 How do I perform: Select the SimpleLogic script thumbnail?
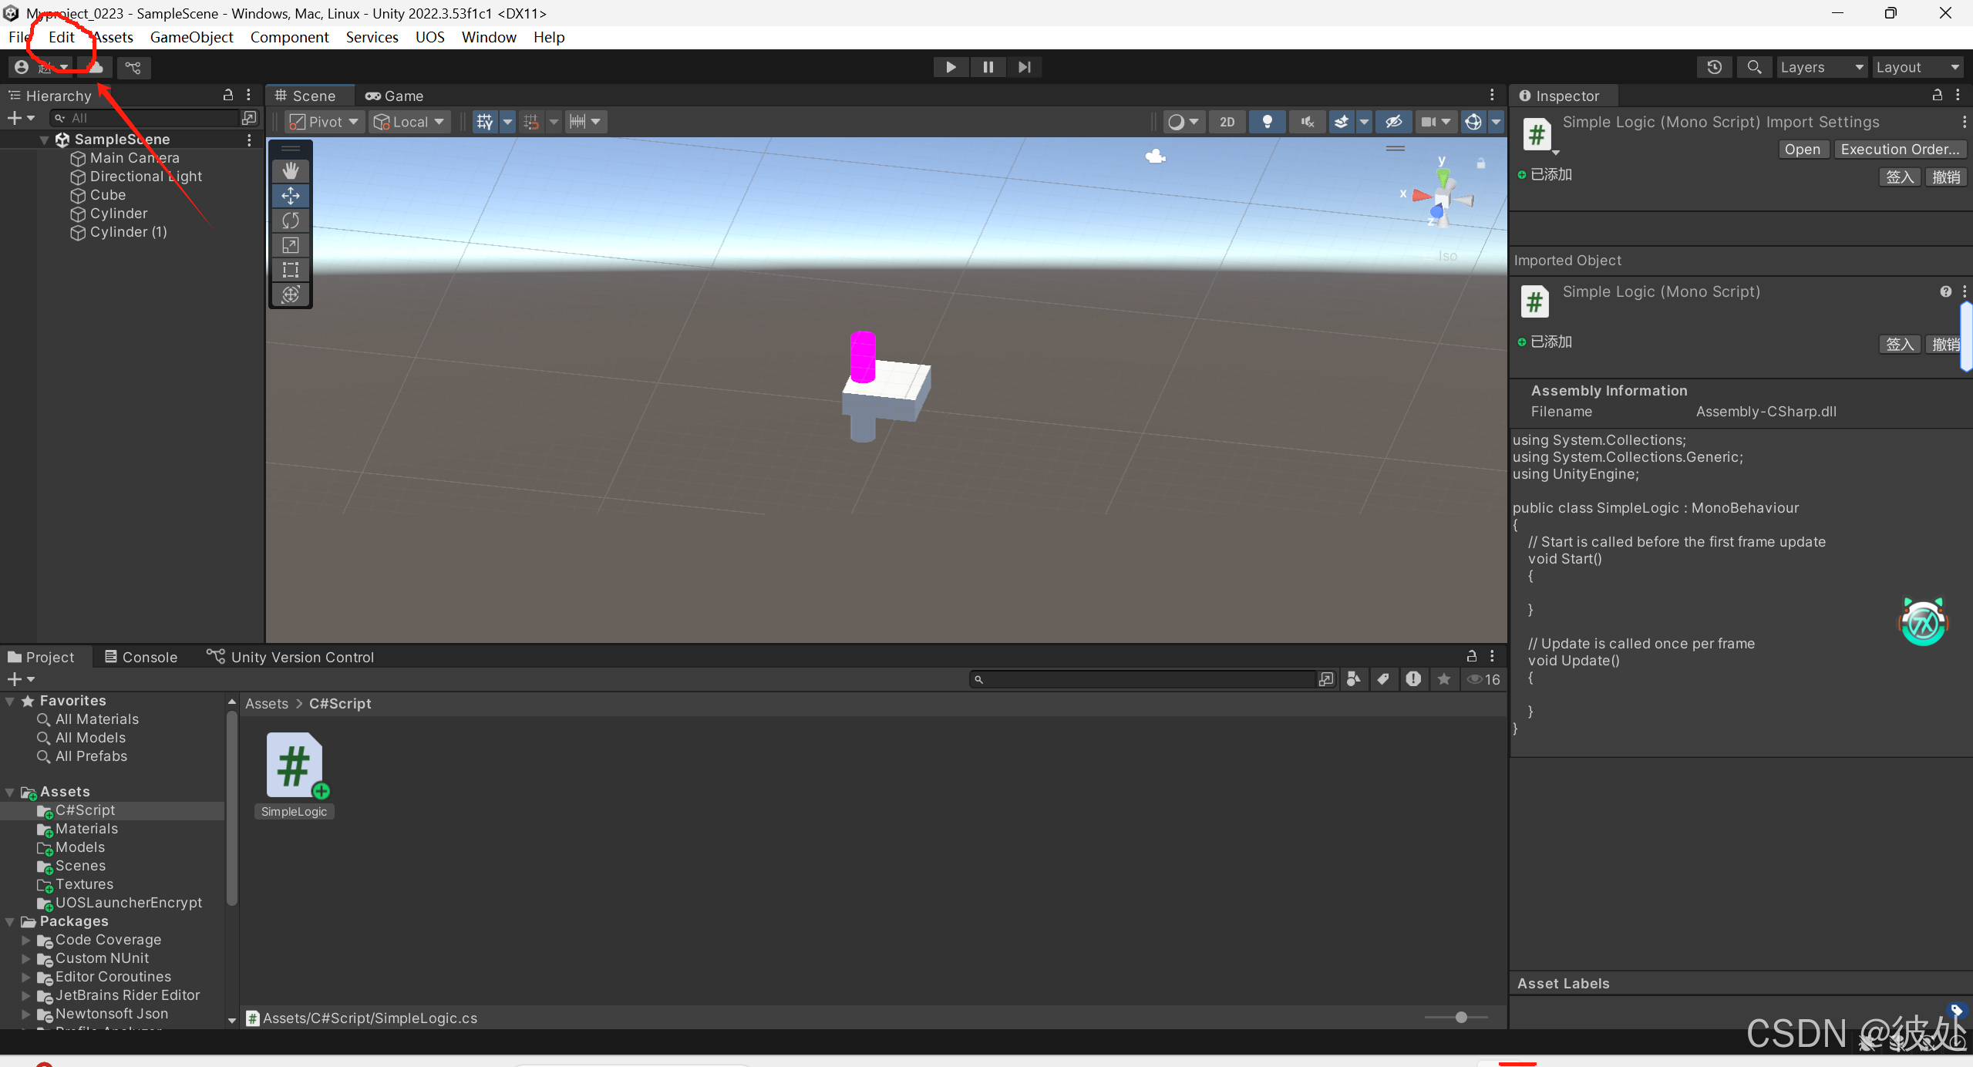[x=294, y=767]
